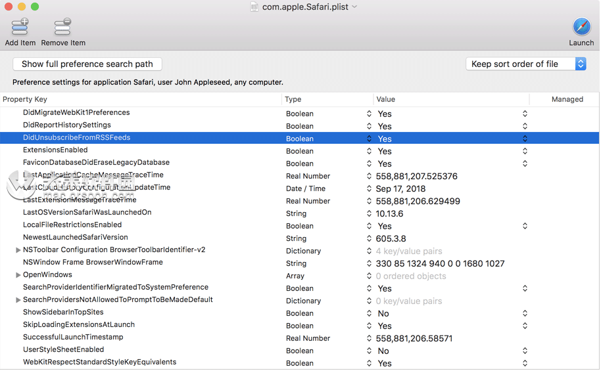Toggle UserStyleSheetEnabled value stepper
Viewport: 601px width, 371px height.
click(525, 351)
